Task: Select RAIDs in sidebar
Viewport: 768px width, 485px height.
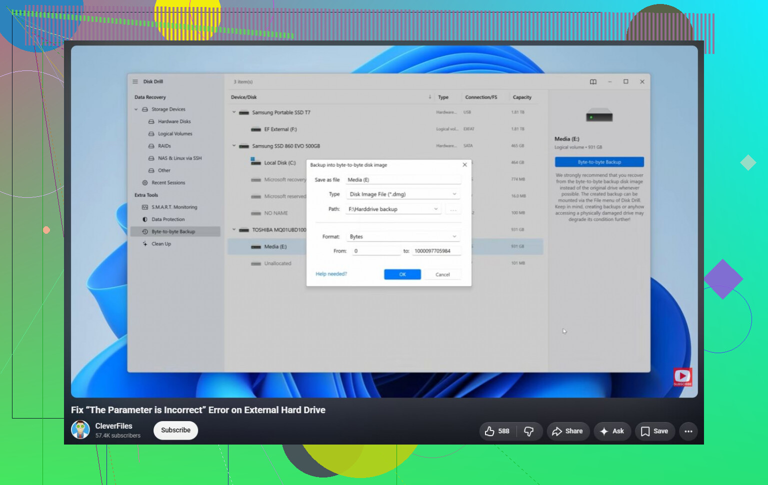Action: [x=164, y=146]
